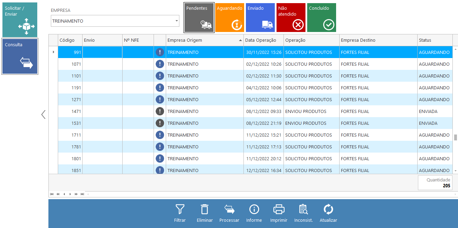This screenshot has width=458, height=228.
Task: Collapse the side panel with left chevron
Action: click(x=44, y=114)
